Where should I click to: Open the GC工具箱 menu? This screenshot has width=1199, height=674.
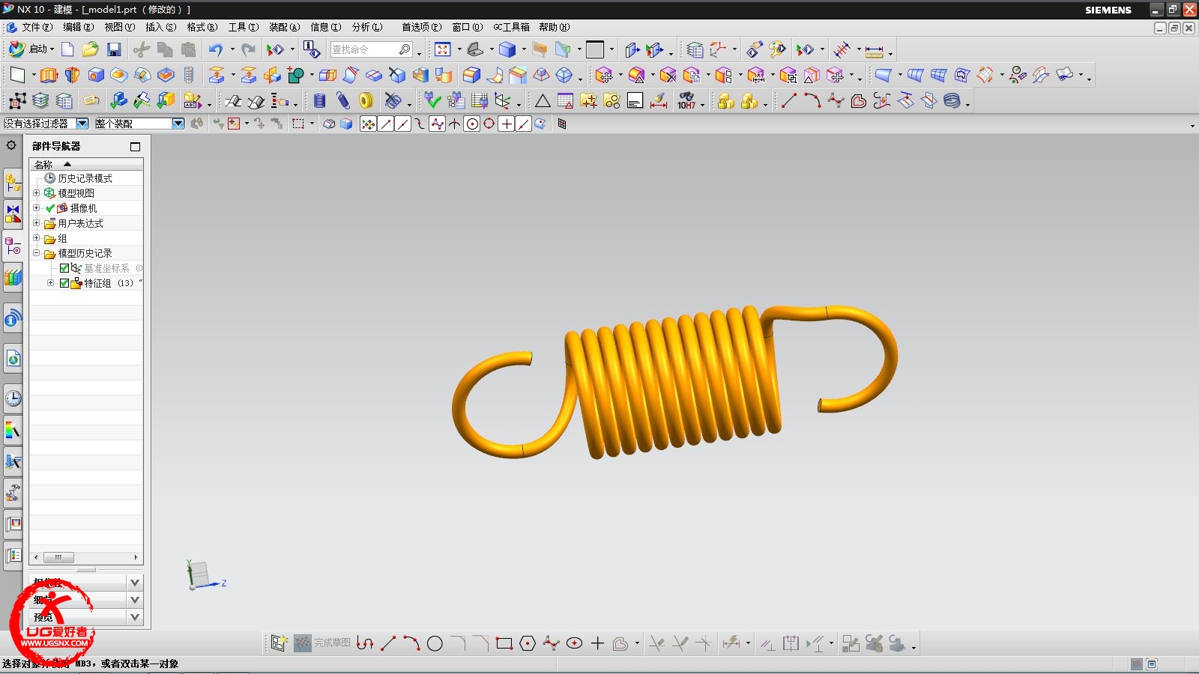click(511, 27)
